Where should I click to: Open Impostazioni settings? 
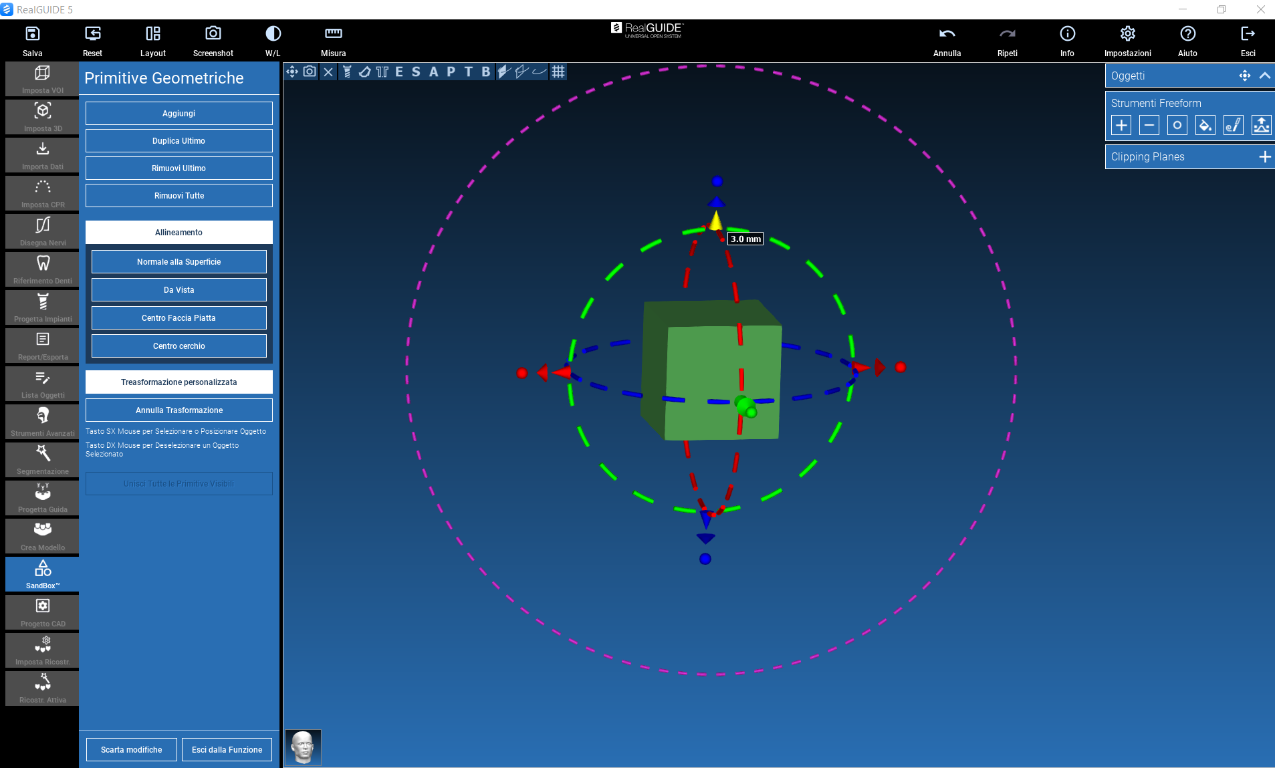[x=1127, y=34]
